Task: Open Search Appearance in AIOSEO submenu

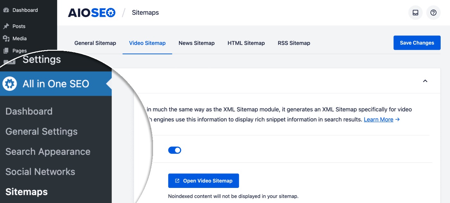Action: coord(48,152)
